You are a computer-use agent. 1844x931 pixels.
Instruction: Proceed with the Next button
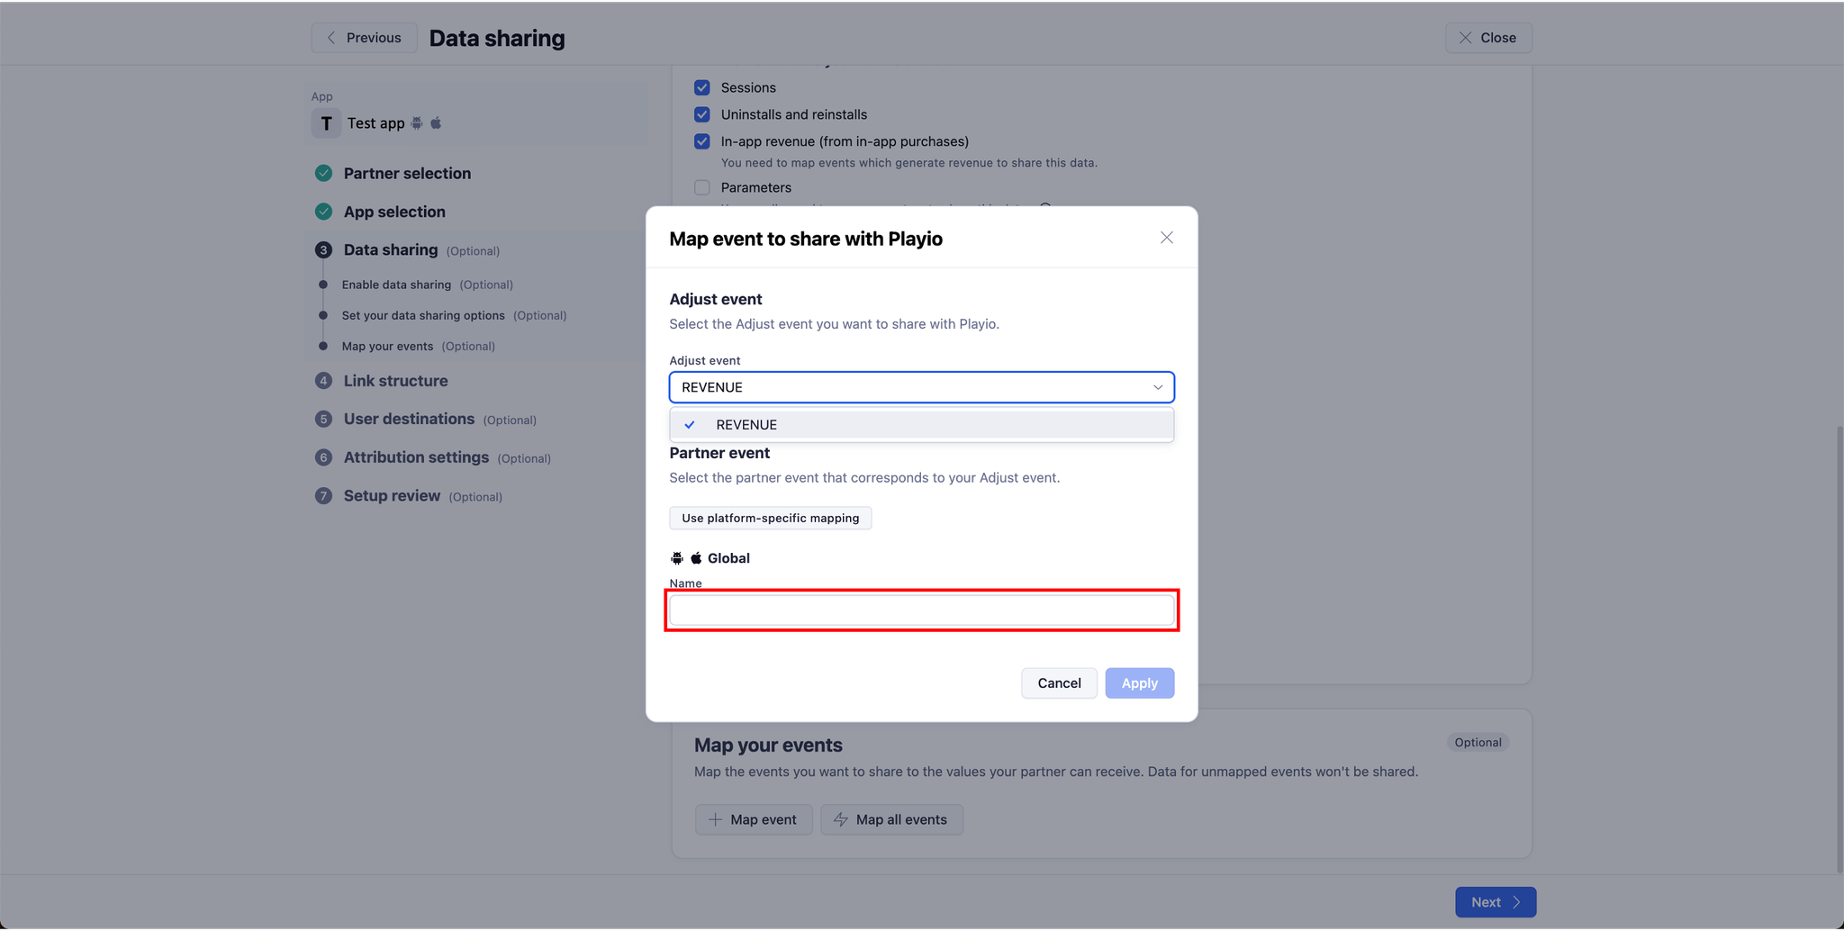pyautogui.click(x=1496, y=902)
